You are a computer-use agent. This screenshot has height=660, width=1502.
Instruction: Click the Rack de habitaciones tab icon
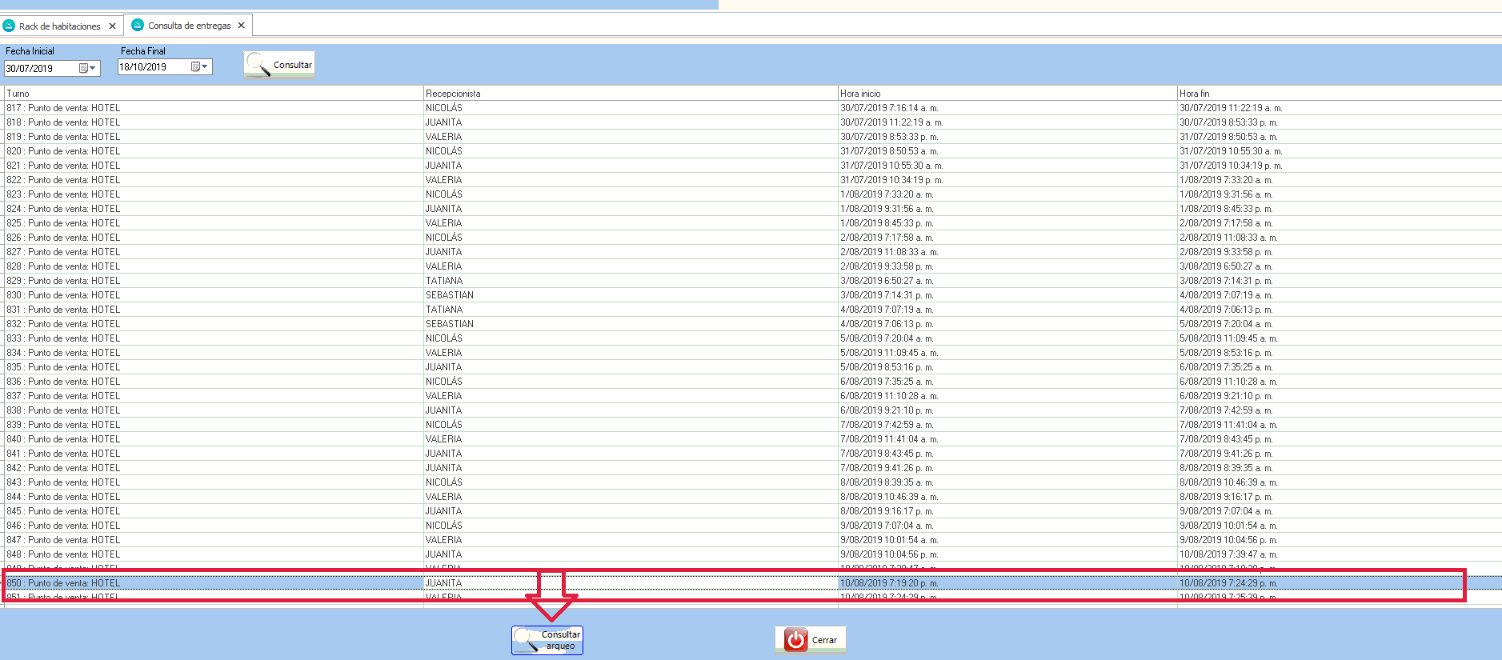tap(10, 26)
